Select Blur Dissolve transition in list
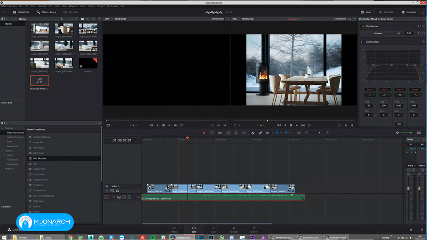This screenshot has height=240, width=427. tap(64, 158)
